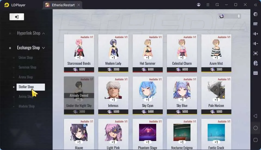The image size is (261, 150).
Task: Expand the Exchange Shop chevron
Action: [x=44, y=48]
